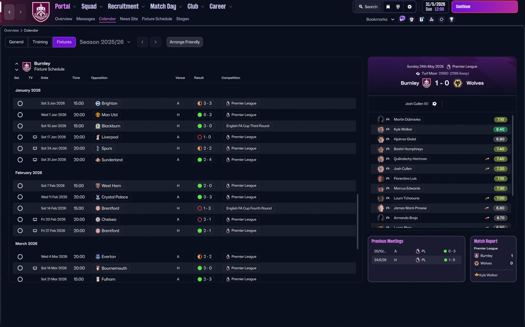Switch to the General calendar tab
Screen dimensions: 525x327
click(16, 42)
